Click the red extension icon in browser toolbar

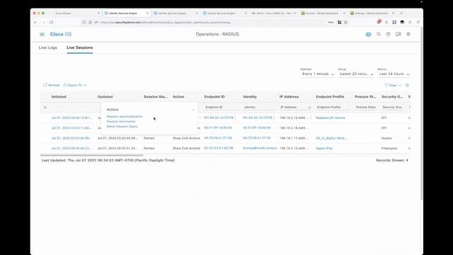[379, 22]
